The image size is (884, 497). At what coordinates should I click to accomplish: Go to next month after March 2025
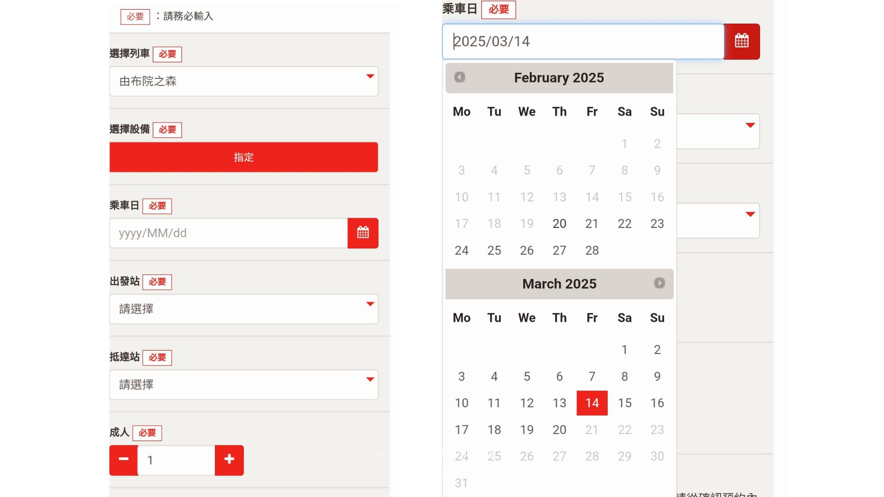(x=659, y=283)
